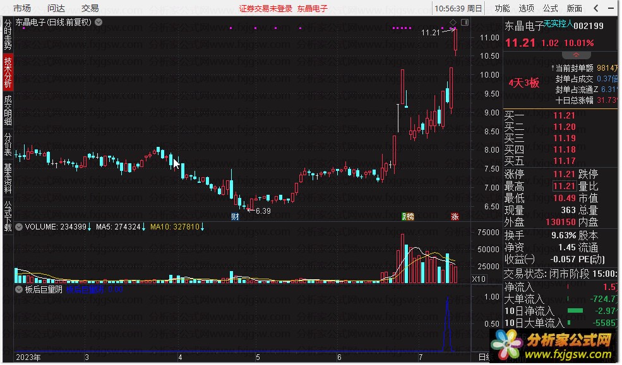Screen dimensions: 622x365
Task: Open the 版面 menu
Action: point(574,8)
